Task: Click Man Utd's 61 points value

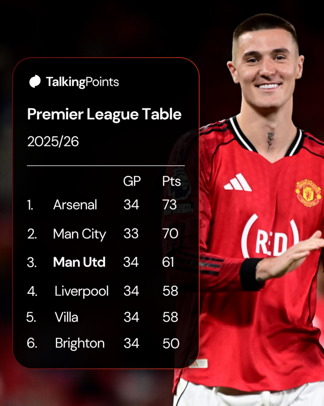Action: tap(169, 262)
